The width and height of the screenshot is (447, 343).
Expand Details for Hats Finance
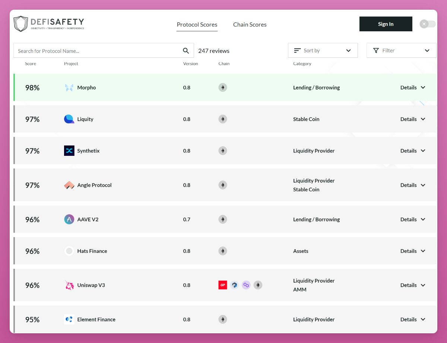pos(413,251)
